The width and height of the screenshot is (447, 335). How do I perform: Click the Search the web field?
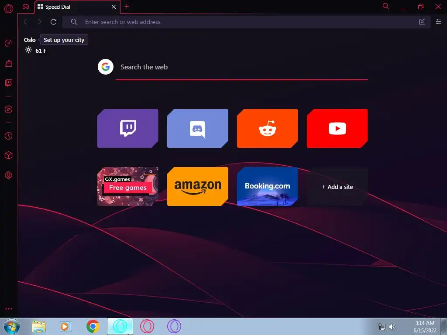pos(242,67)
